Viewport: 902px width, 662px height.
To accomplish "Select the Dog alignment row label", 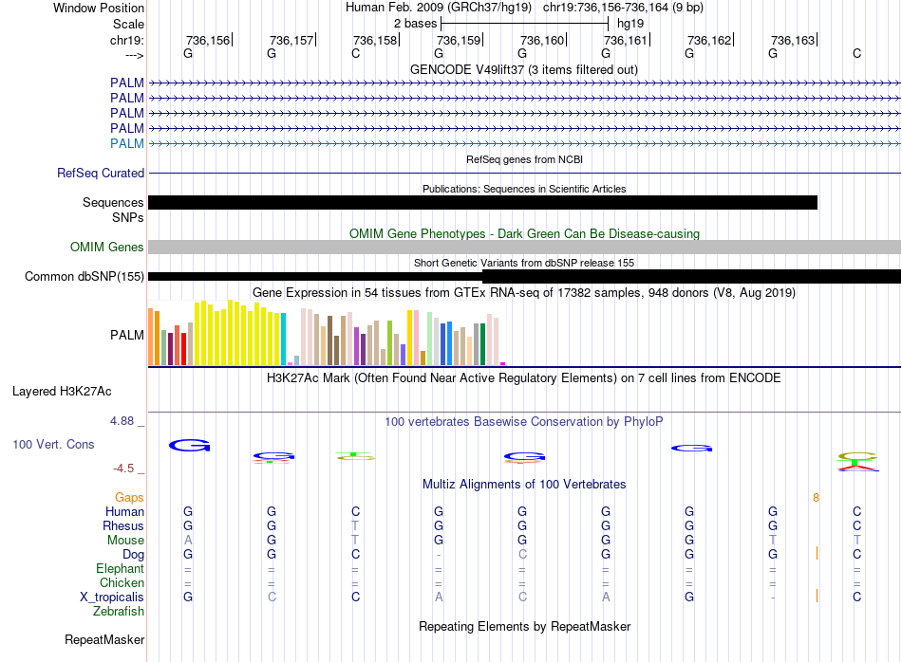I will coord(133,555).
